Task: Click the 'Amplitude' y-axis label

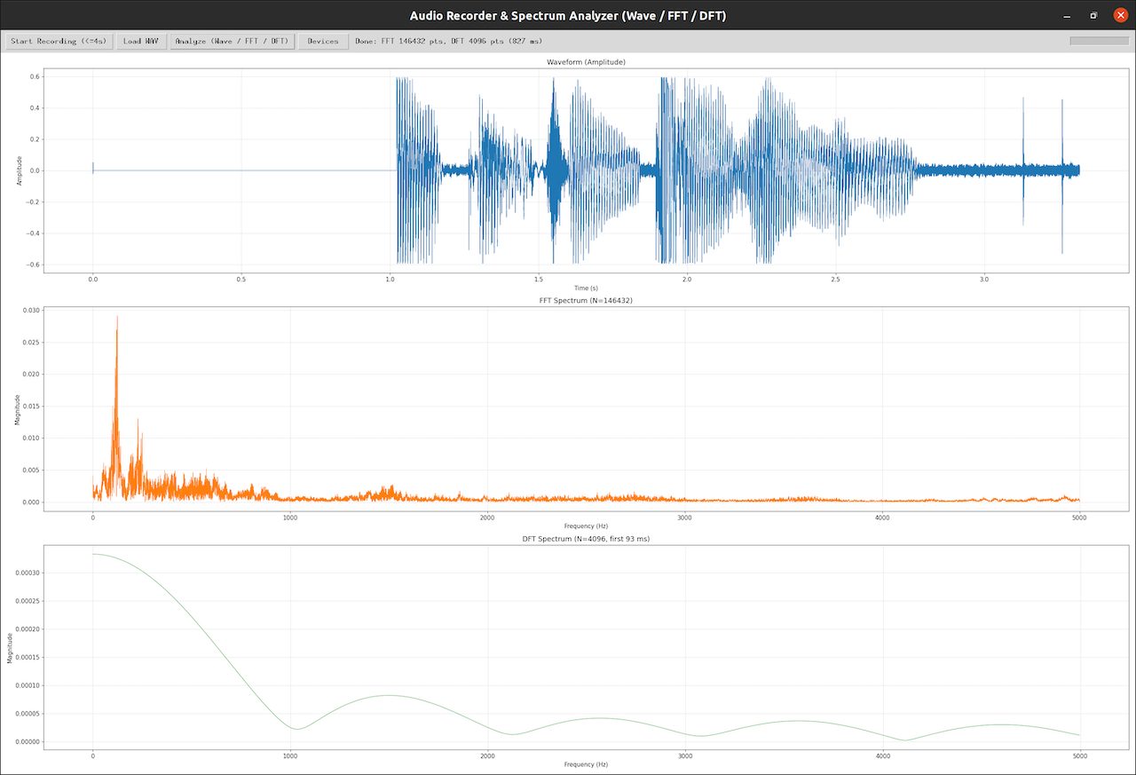Action: coord(20,170)
